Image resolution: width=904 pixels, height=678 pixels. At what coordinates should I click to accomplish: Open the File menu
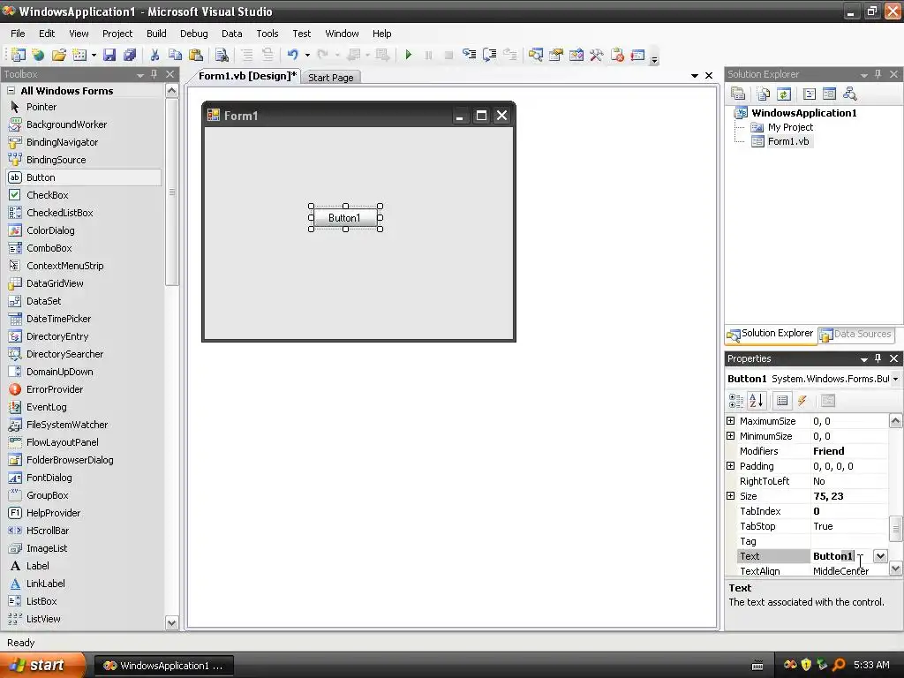pyautogui.click(x=18, y=34)
